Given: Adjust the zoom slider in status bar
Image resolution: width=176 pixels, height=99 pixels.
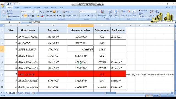Looking at the screenshot, I should 167,95.
